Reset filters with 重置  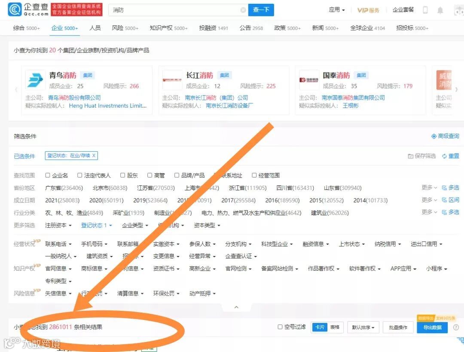tap(450, 156)
